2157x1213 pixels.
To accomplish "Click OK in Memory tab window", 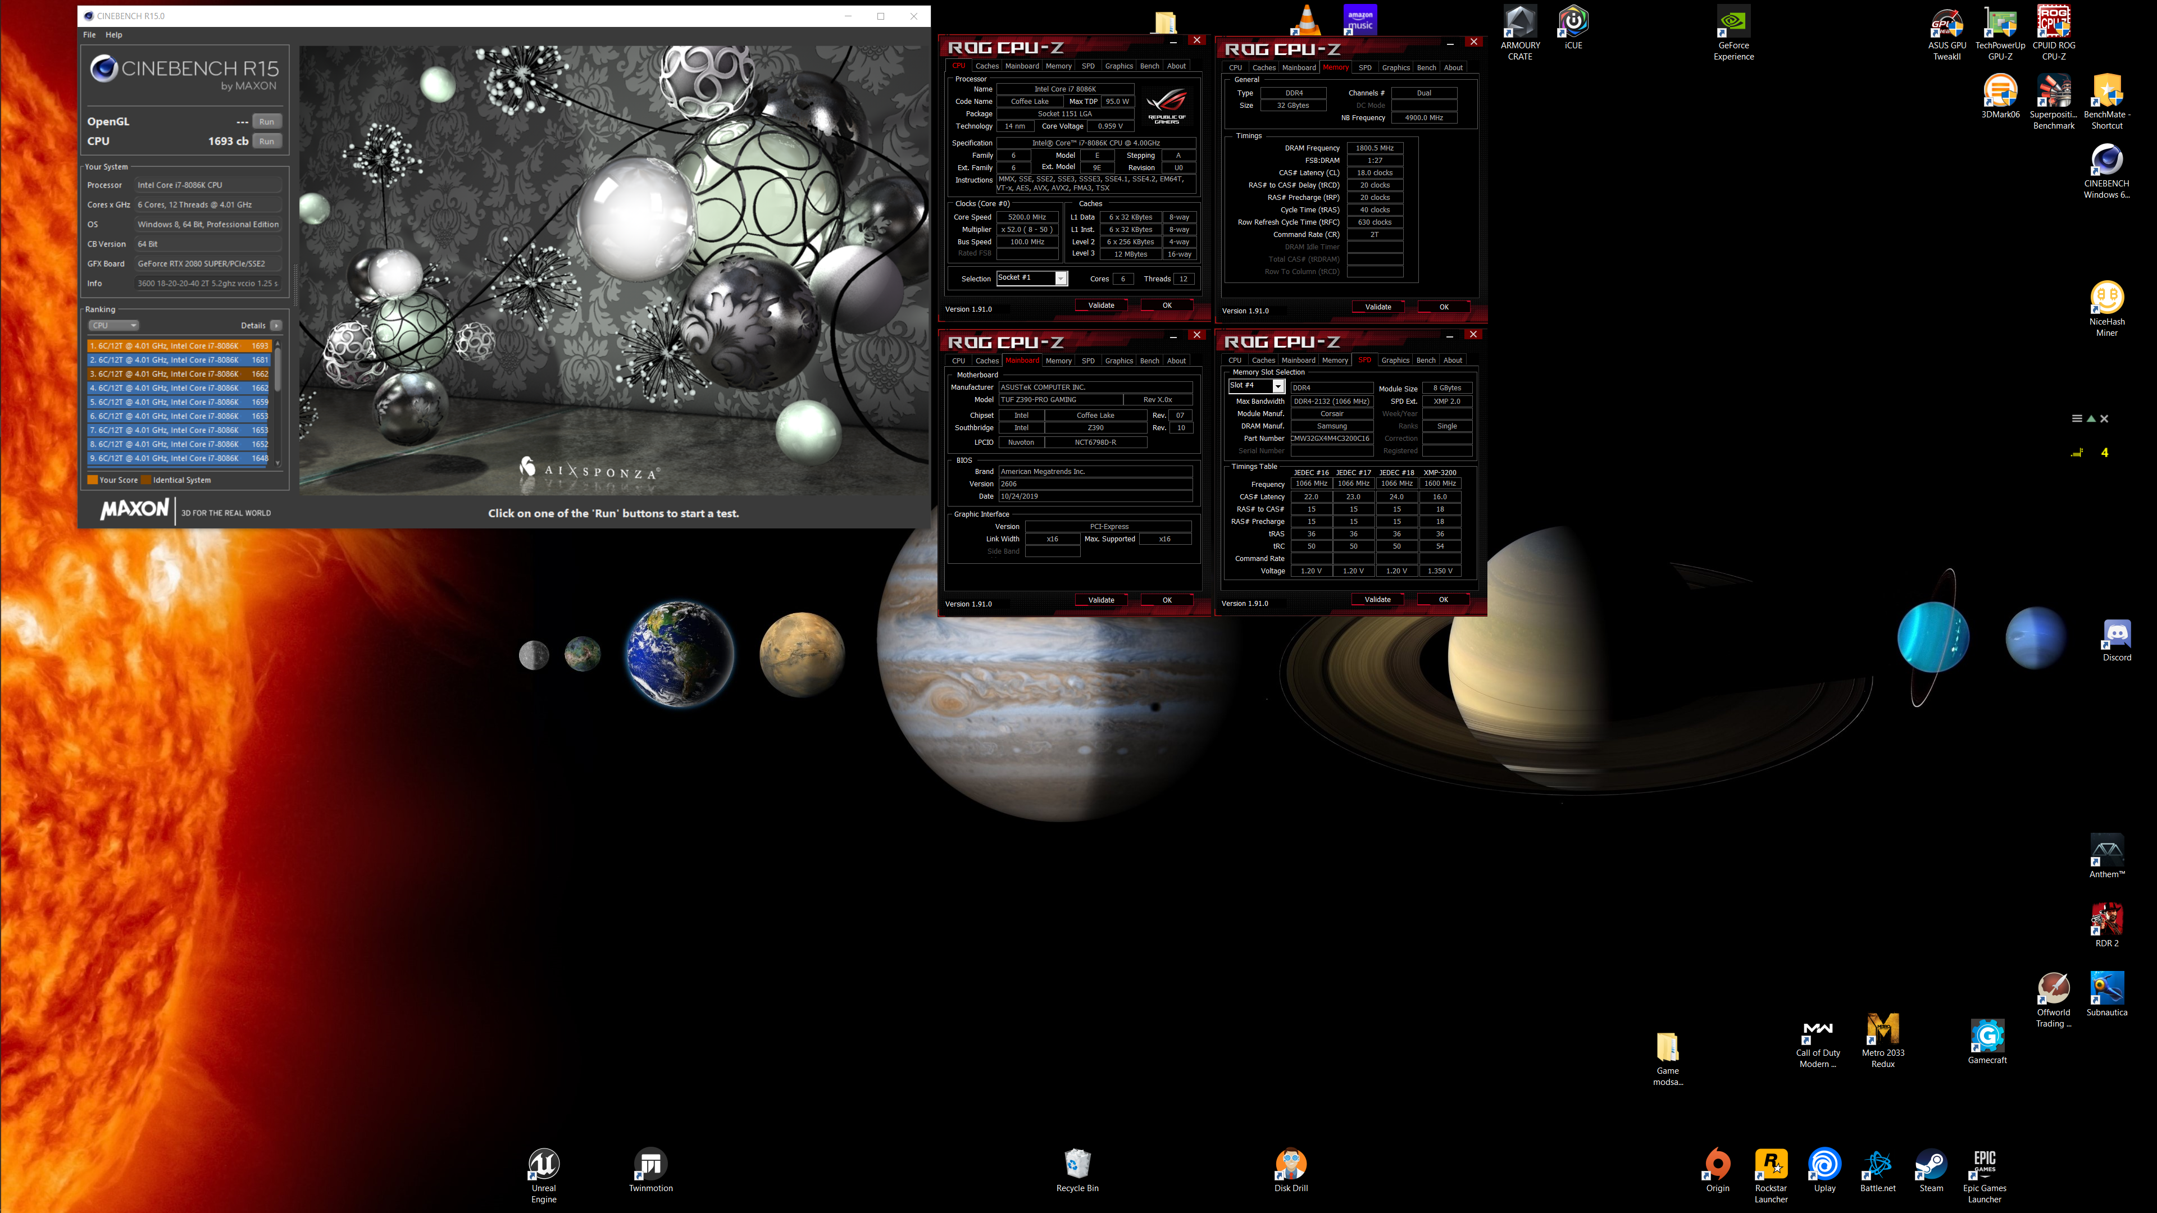I will [x=1444, y=307].
